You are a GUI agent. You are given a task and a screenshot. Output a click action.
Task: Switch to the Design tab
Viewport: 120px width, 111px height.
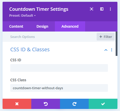coord(42,26)
